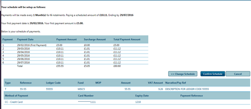Cancel the payment schedule setup
Viewport: 251px width, 109px height.
tap(238, 74)
